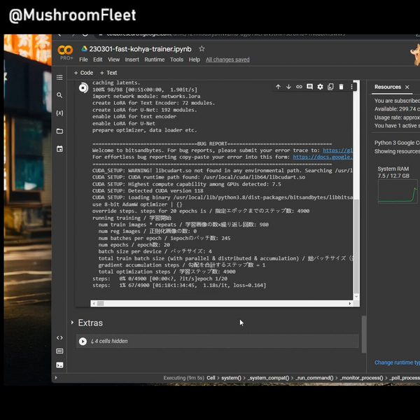420x420 pixels.
Task: Open the File menu
Action: point(83,59)
